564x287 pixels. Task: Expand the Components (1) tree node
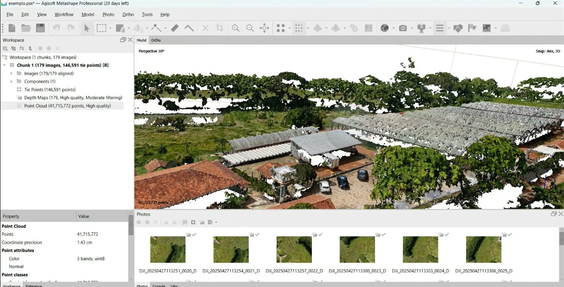(12, 81)
